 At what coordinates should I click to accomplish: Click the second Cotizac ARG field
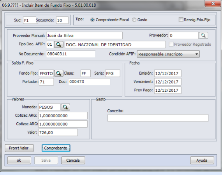pos(63,124)
